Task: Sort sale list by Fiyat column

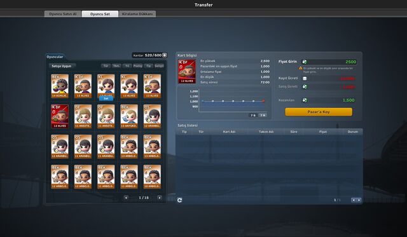Action: [x=323, y=132]
